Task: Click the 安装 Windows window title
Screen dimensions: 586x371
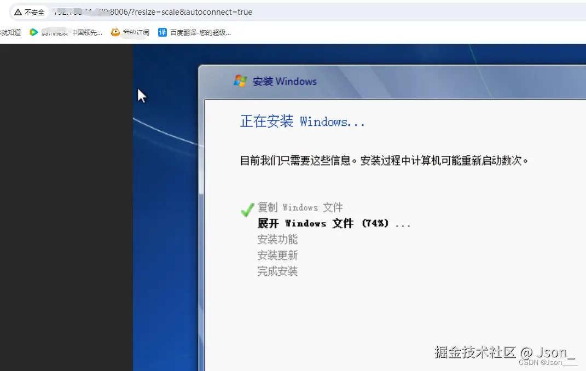Action: coord(285,82)
